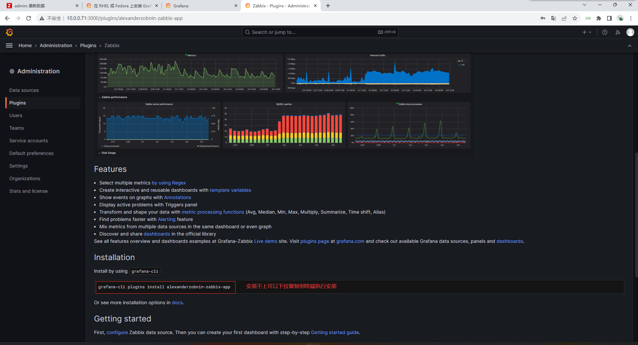
Task: Open Stats and license in sidebar
Action: 28,191
